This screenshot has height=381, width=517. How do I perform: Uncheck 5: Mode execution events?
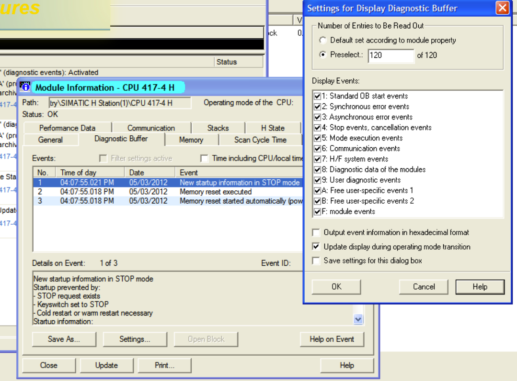coord(317,138)
